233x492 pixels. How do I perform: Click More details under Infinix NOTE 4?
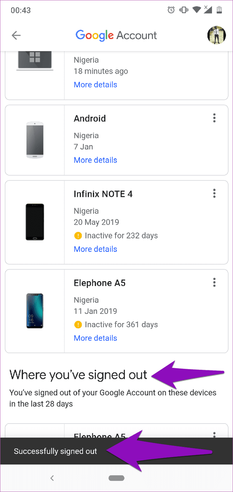96,249
